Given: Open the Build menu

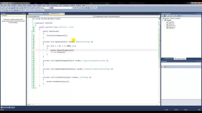Looking at the screenshot, I should (x=25, y=5).
